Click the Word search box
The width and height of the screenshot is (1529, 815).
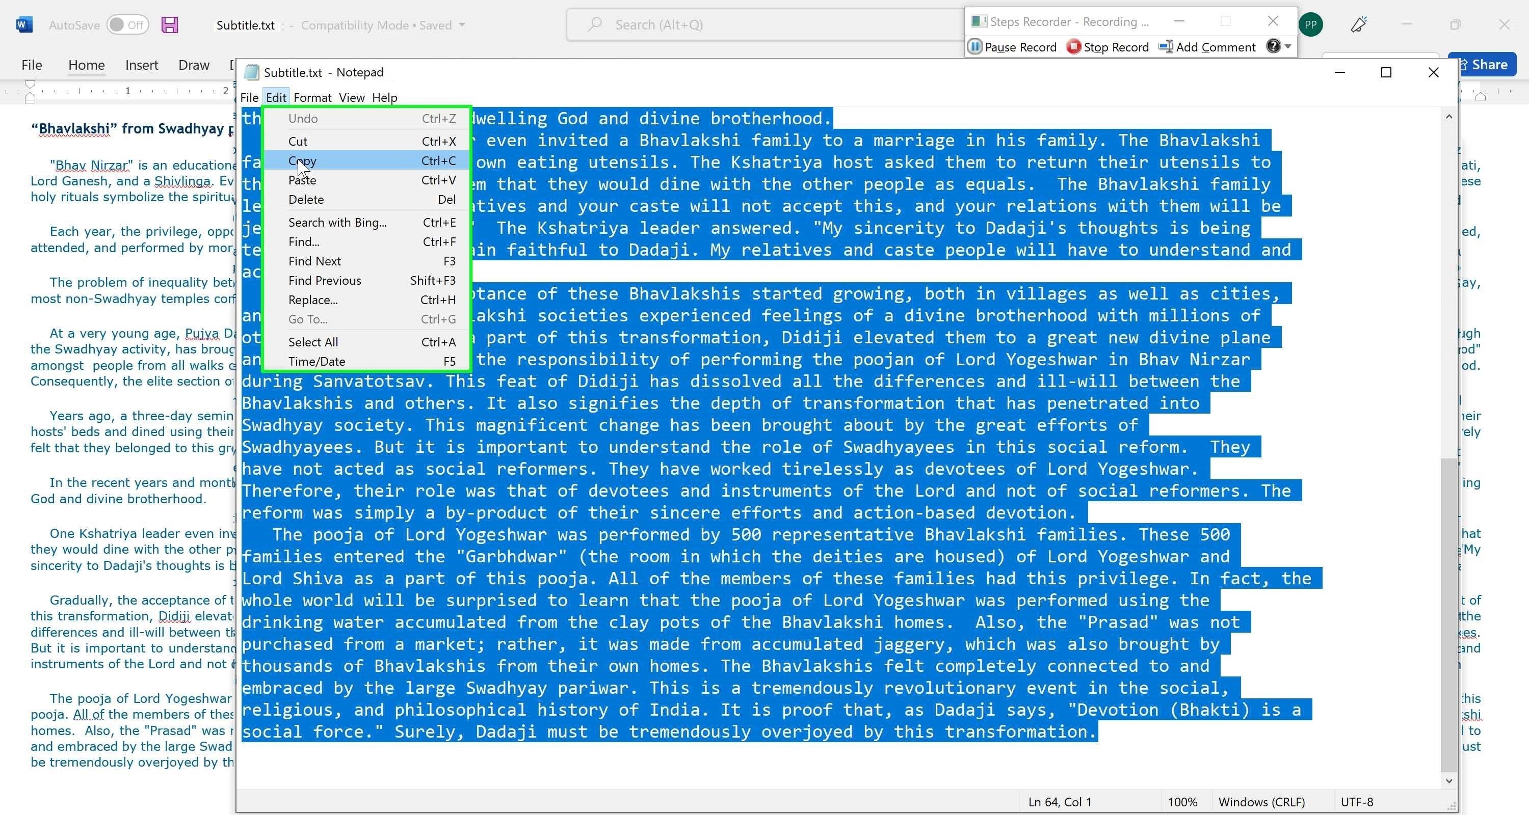coord(766,24)
